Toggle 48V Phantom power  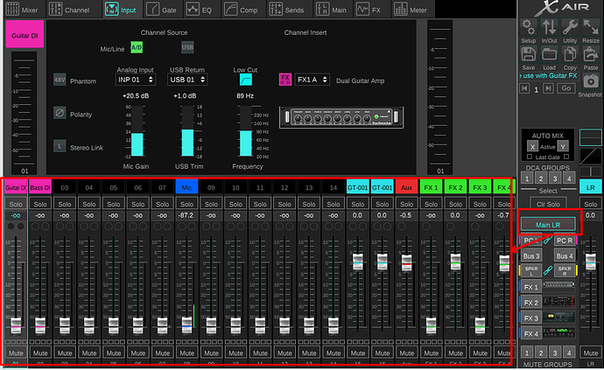click(x=60, y=80)
